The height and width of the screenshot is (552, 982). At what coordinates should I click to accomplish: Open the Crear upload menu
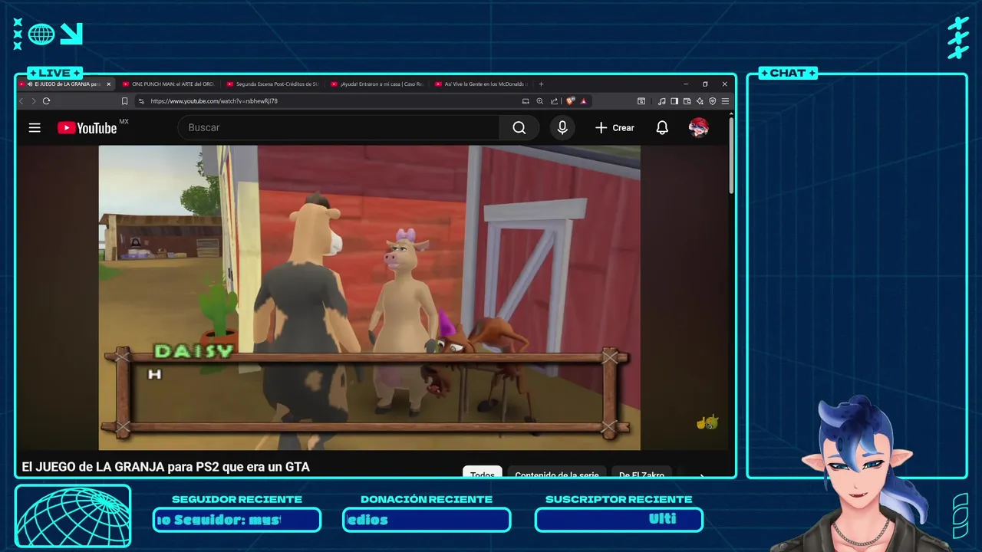point(615,128)
